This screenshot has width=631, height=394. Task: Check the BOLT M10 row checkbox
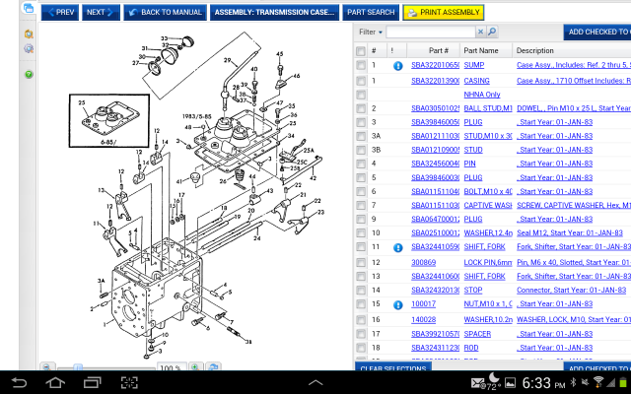[x=361, y=192]
